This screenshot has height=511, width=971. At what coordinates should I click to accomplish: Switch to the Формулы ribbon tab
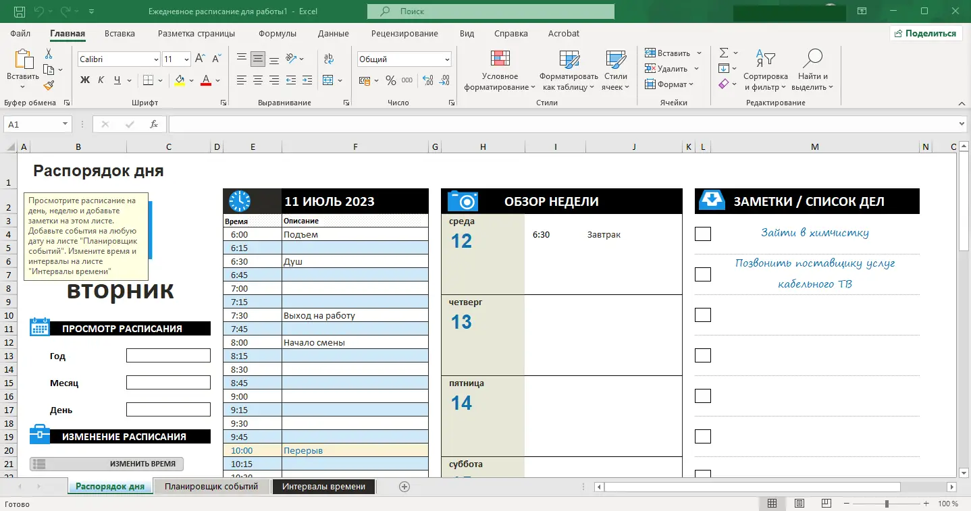278,34
